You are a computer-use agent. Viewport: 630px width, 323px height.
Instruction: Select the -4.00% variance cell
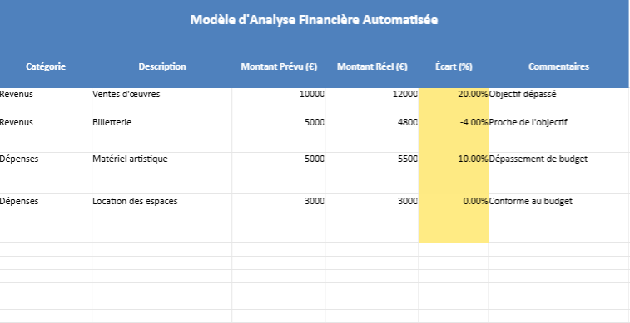(454, 134)
